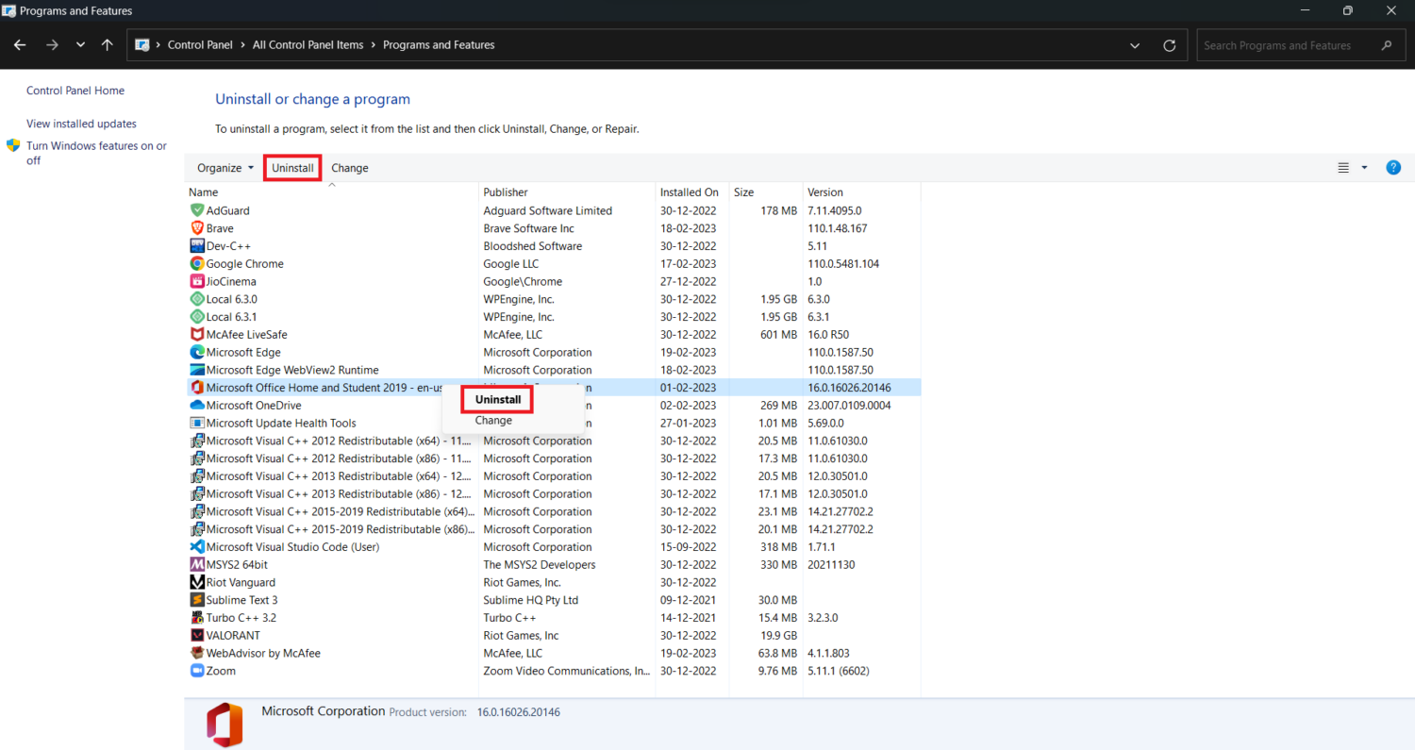Select the JioCinema icon
1415x750 pixels.
(197, 281)
